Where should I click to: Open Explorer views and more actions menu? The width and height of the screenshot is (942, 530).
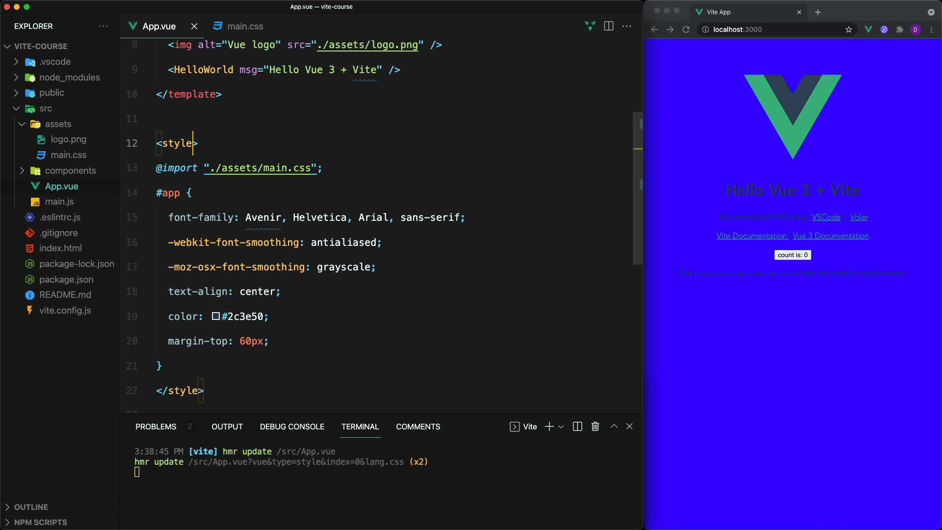pyautogui.click(x=103, y=26)
